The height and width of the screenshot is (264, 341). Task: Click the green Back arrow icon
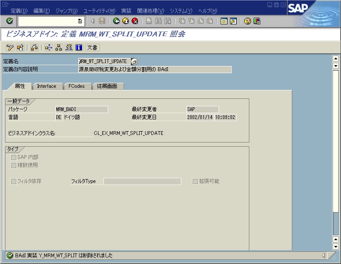pos(116,21)
